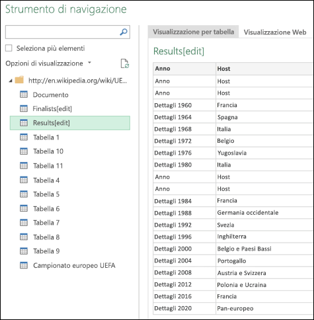Click the Anno column header
314x320 pixels.
(184, 69)
